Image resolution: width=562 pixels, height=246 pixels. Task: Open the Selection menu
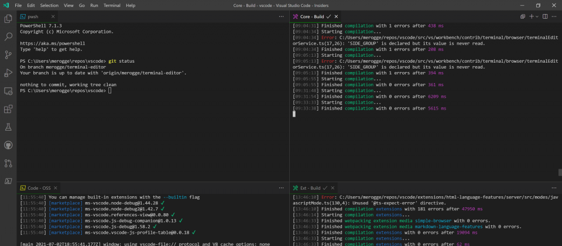pos(49,5)
